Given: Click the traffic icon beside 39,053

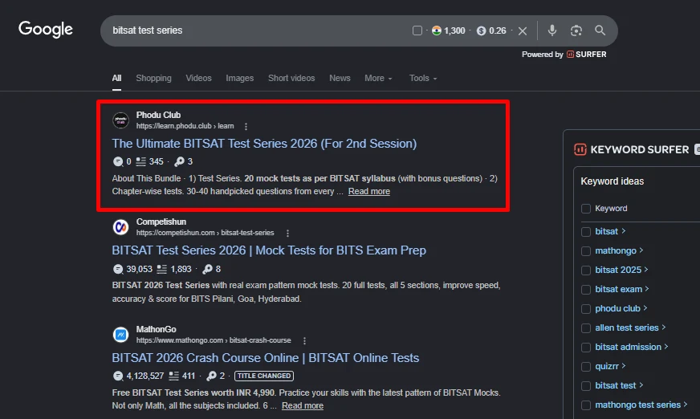Looking at the screenshot, I should pos(118,269).
